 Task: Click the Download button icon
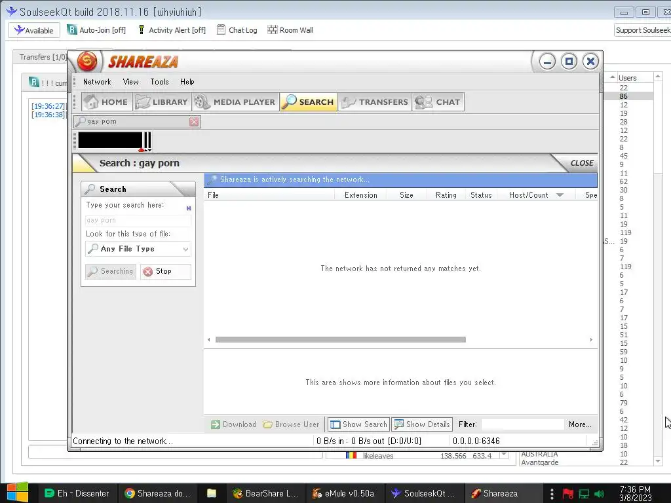216,424
